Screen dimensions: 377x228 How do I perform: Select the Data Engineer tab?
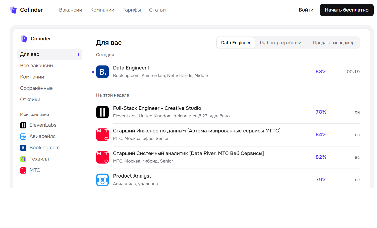pos(236,43)
